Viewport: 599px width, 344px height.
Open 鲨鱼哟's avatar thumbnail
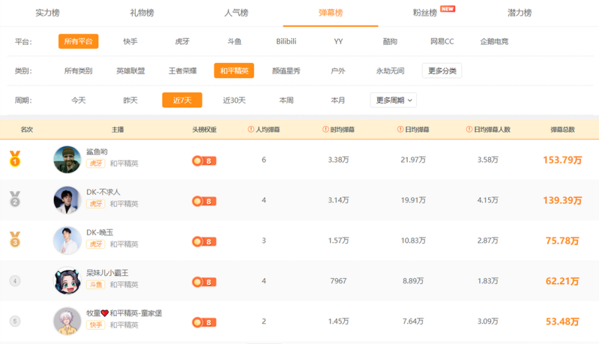pyautogui.click(x=67, y=159)
